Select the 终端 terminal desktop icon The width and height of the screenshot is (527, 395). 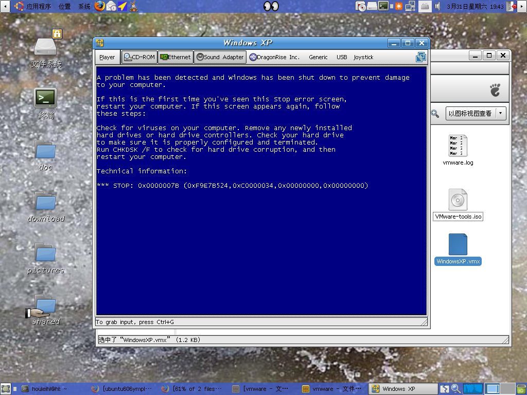click(x=46, y=104)
